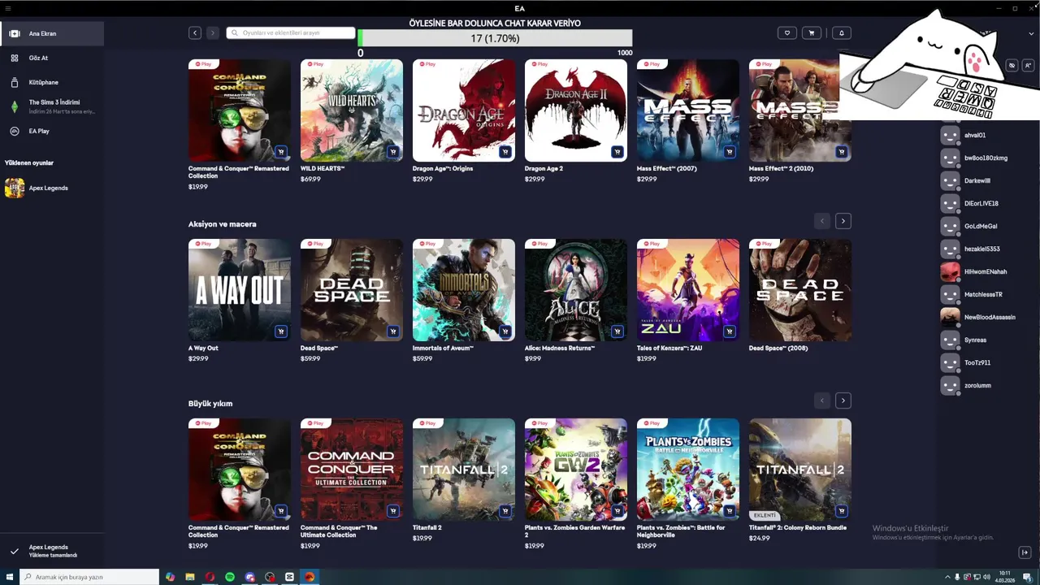The width and height of the screenshot is (1040, 585).
Task: Open EA Play in the sidebar
Action: [x=52, y=131]
